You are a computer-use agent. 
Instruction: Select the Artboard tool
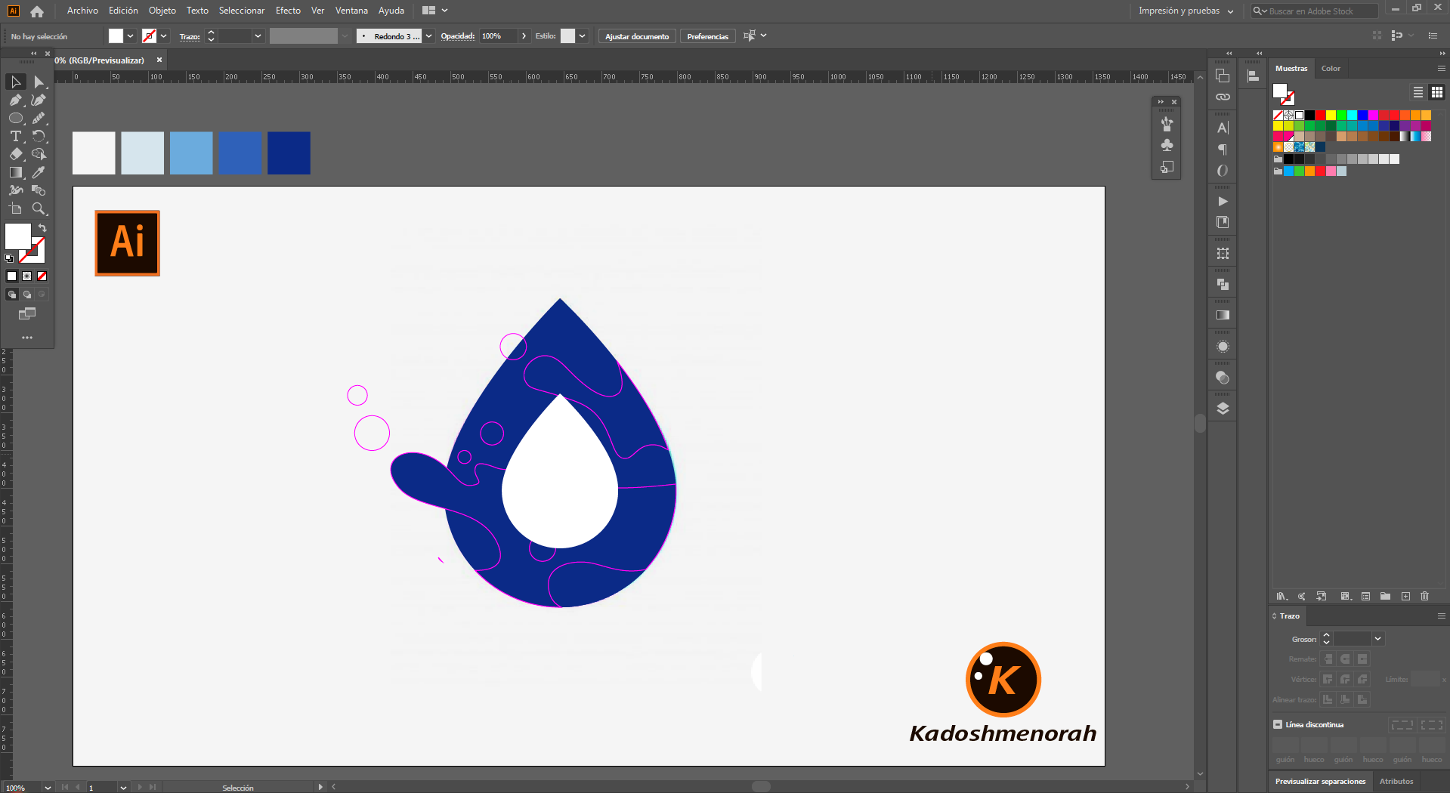point(16,208)
